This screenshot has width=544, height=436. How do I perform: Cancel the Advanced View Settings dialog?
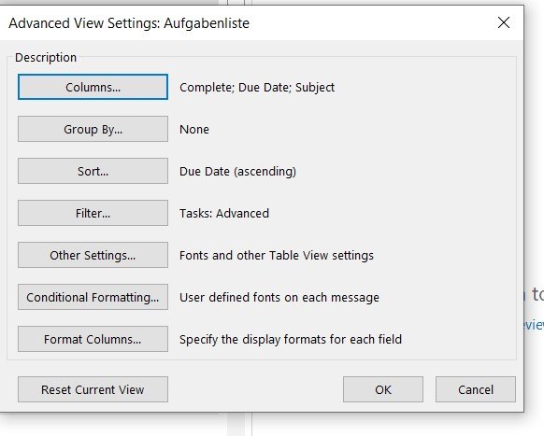click(x=476, y=389)
